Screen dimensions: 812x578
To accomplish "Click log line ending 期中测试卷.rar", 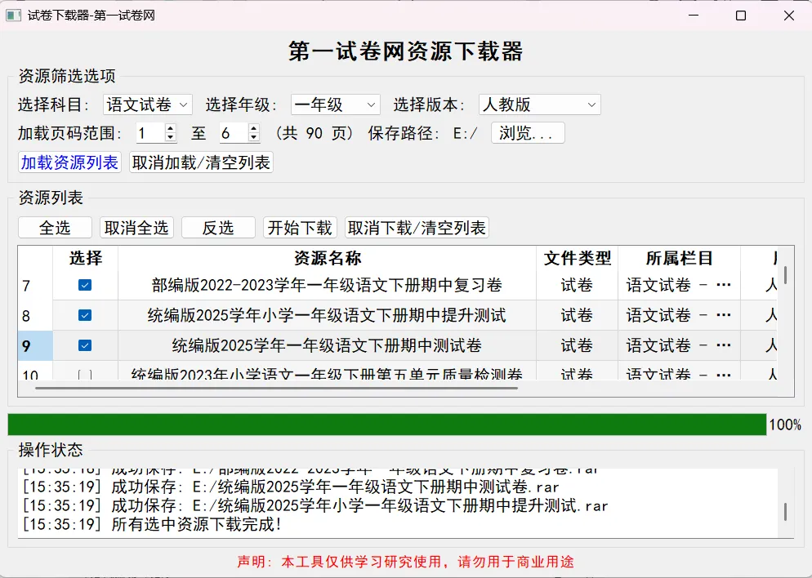I will (291, 487).
